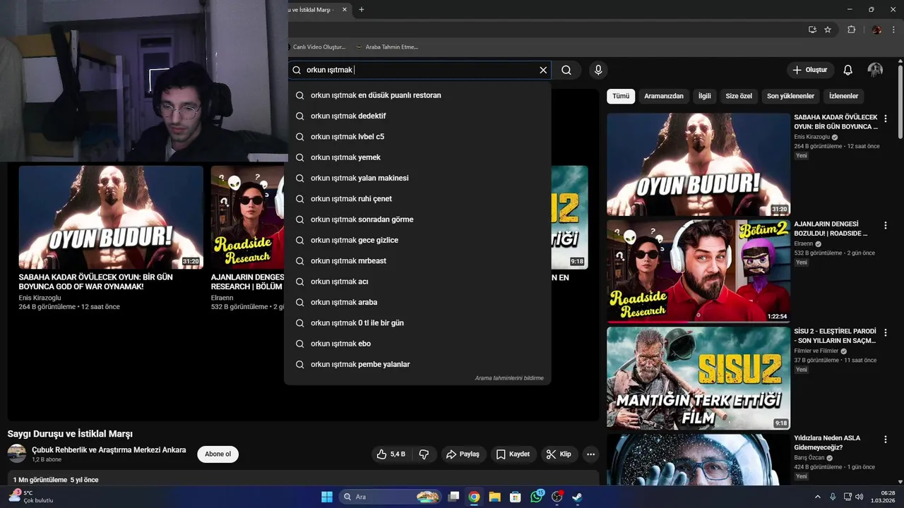Pick suggestion en düşük puanlı restoran
This screenshot has height=508, width=904.
pyautogui.click(x=417, y=95)
